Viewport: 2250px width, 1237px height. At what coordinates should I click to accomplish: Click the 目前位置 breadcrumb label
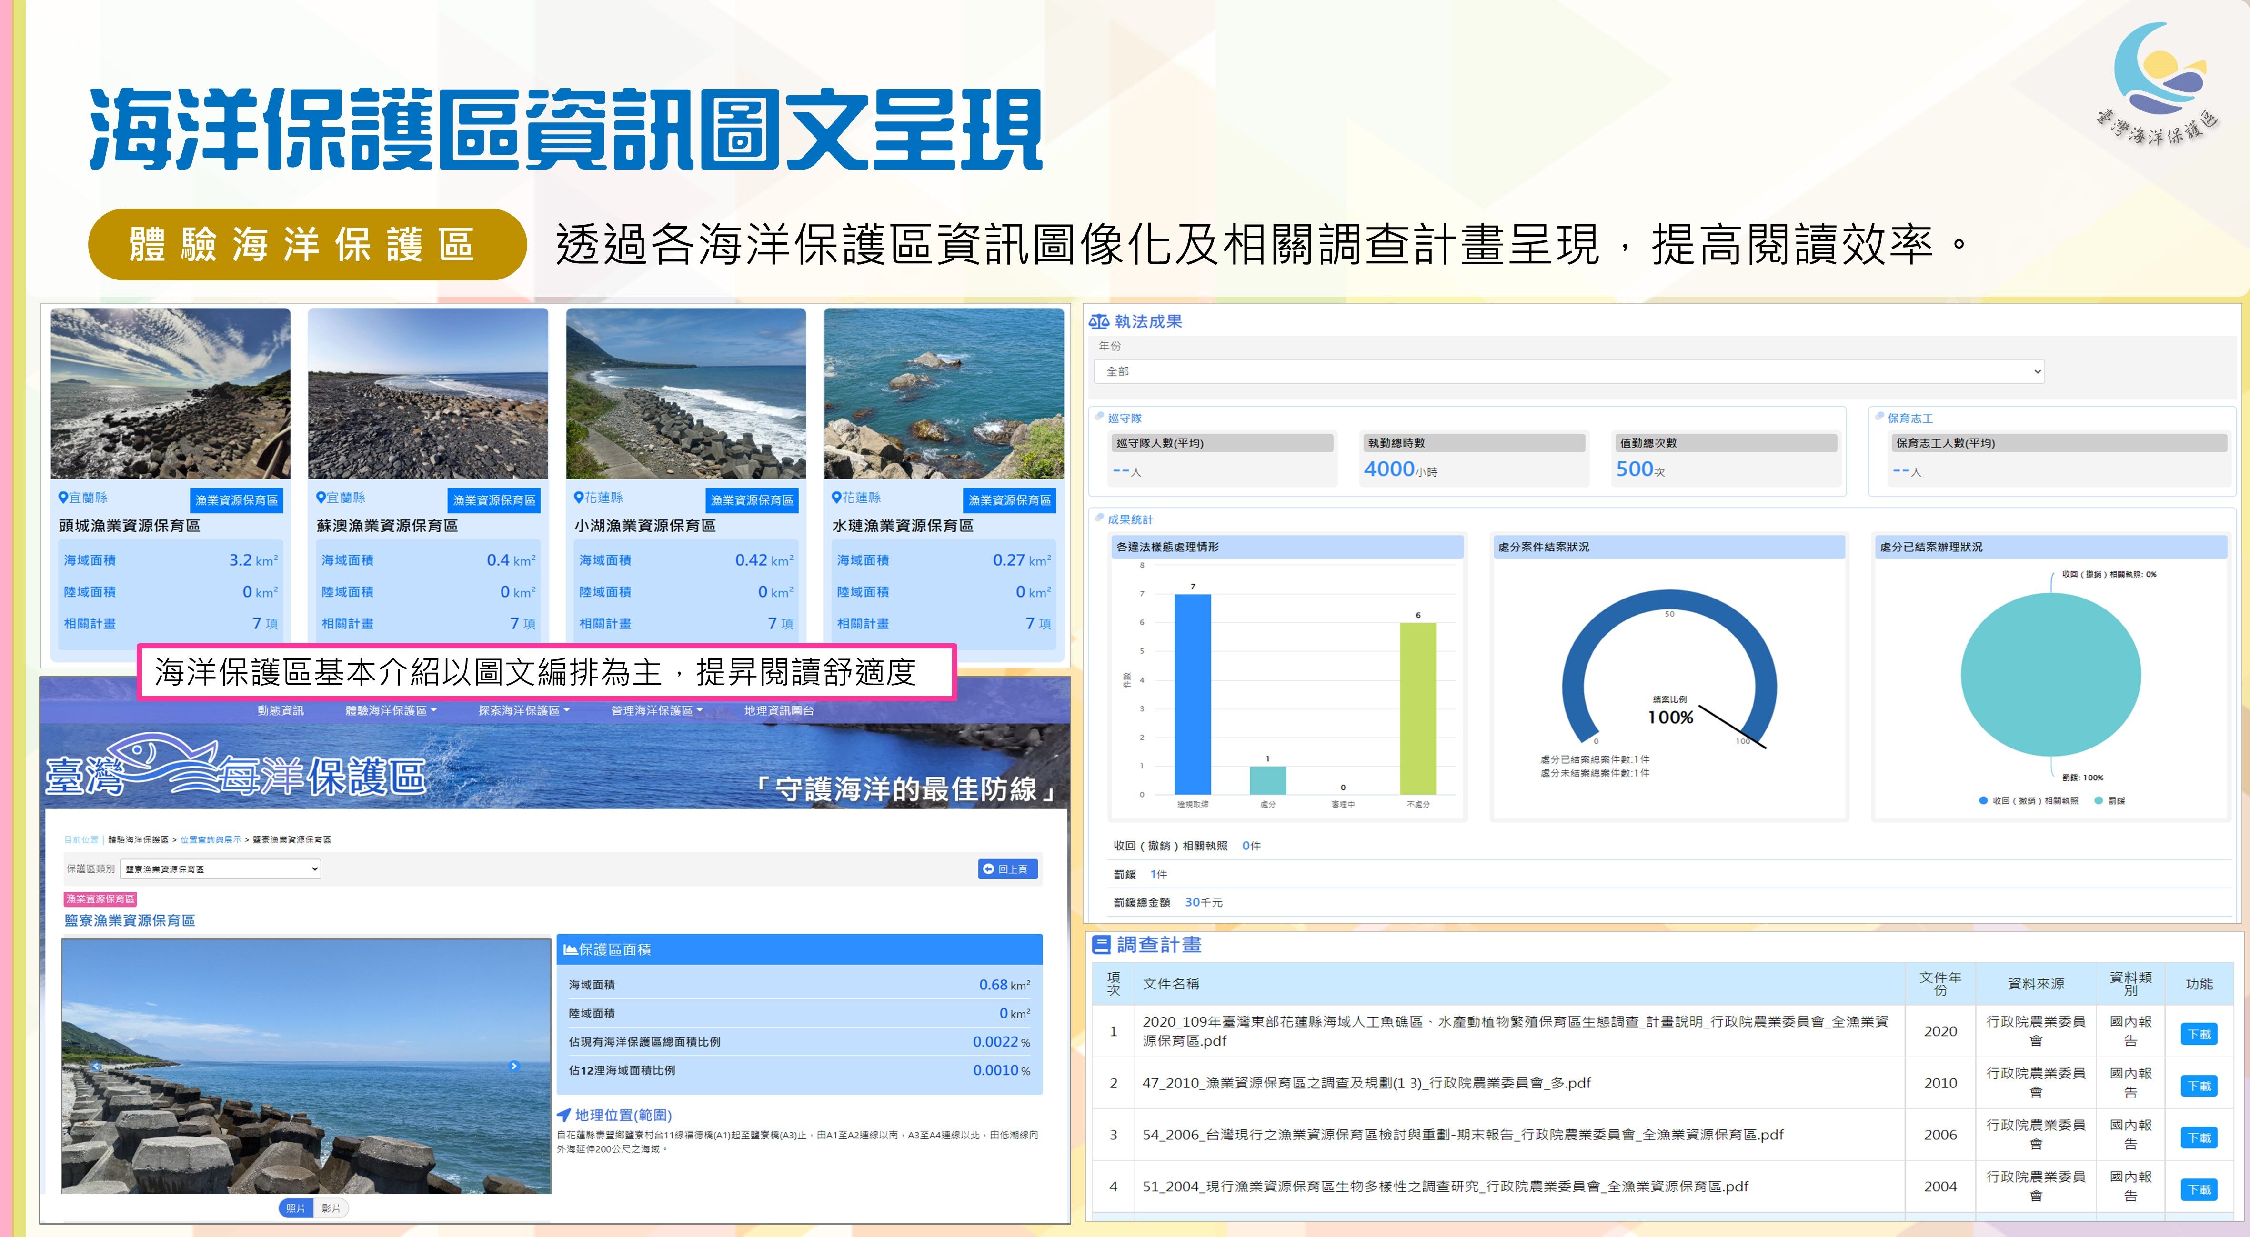coord(81,840)
